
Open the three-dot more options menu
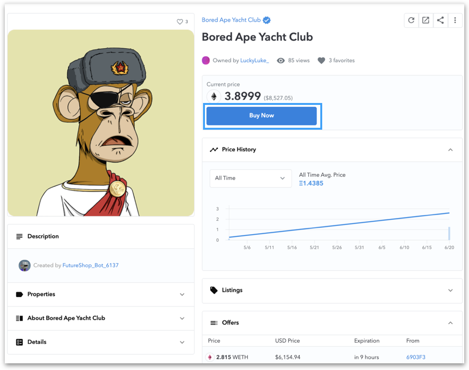coord(455,21)
